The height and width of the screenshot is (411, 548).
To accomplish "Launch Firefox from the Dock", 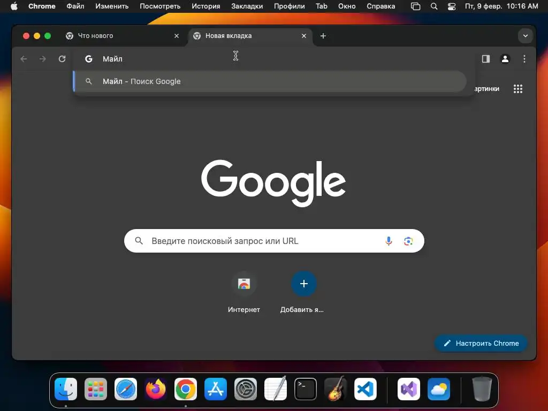I will [156, 389].
